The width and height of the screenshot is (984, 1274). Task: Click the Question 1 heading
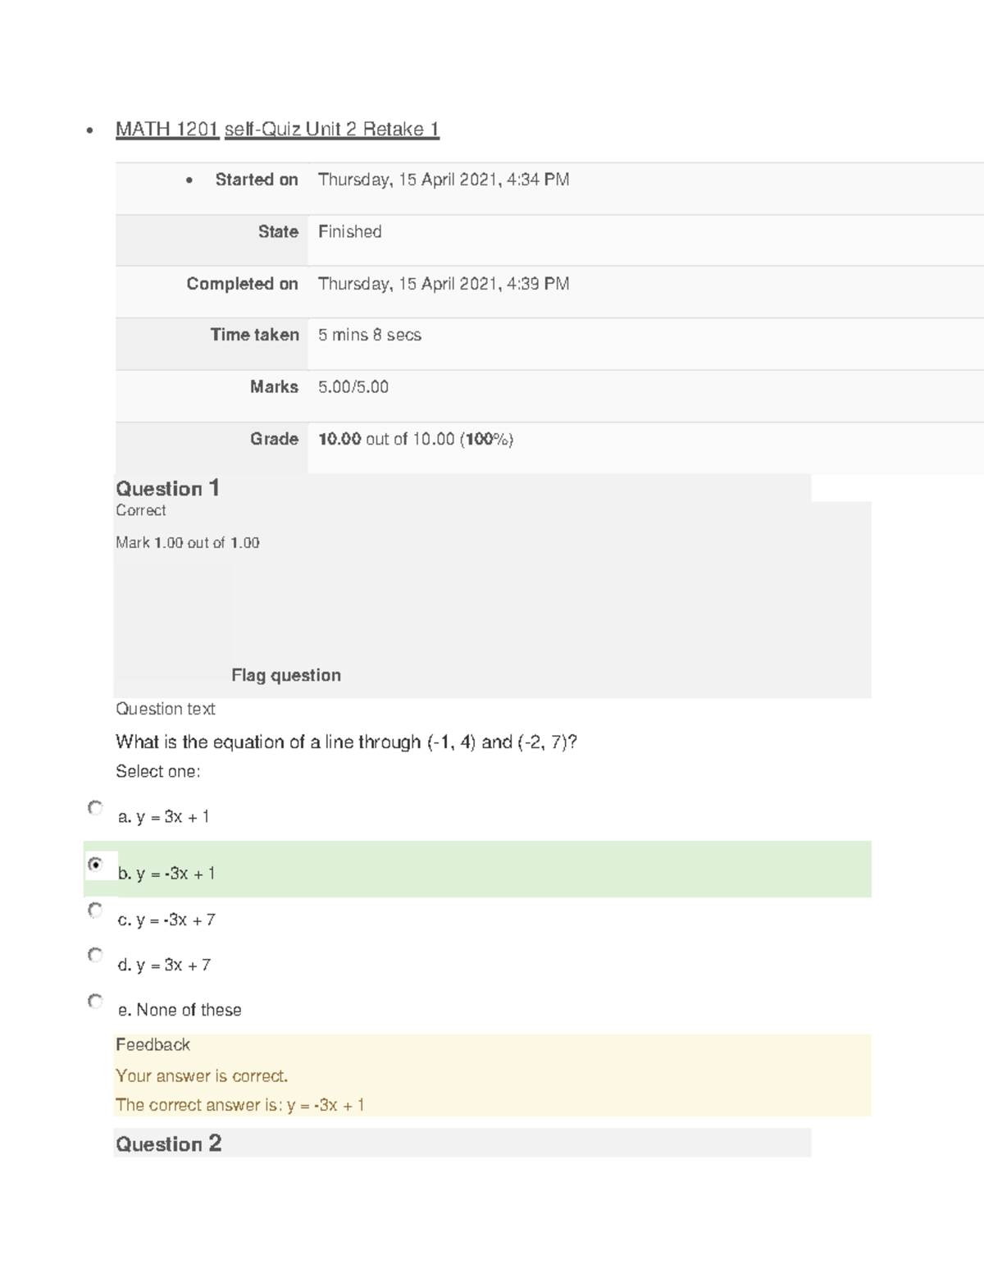[x=167, y=489]
